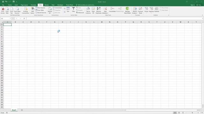Screen dimensions: 204x114
Task: Click the From Access import icon
Action: 3,10
